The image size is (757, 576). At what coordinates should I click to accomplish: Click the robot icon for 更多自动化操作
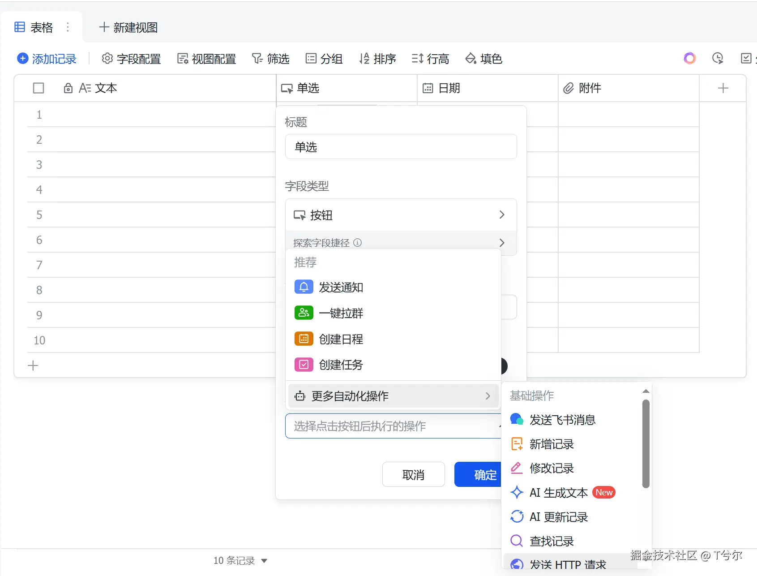click(299, 396)
